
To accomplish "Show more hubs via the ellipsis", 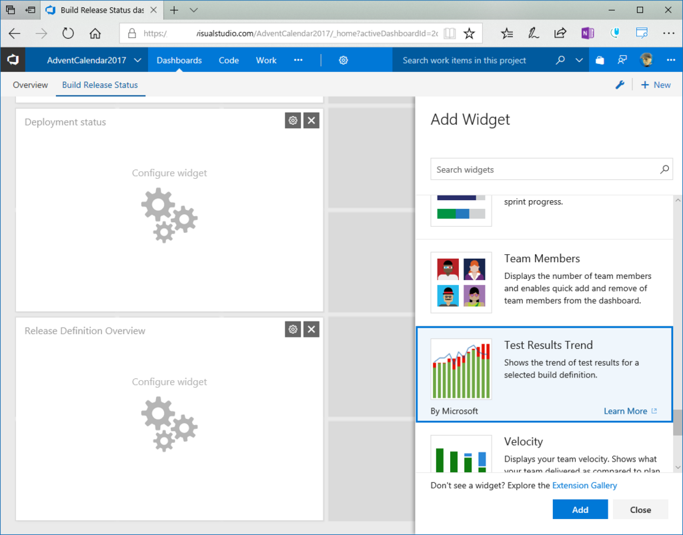I will (x=298, y=60).
